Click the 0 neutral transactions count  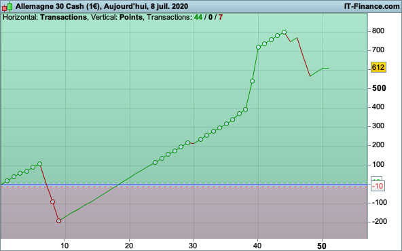point(211,17)
